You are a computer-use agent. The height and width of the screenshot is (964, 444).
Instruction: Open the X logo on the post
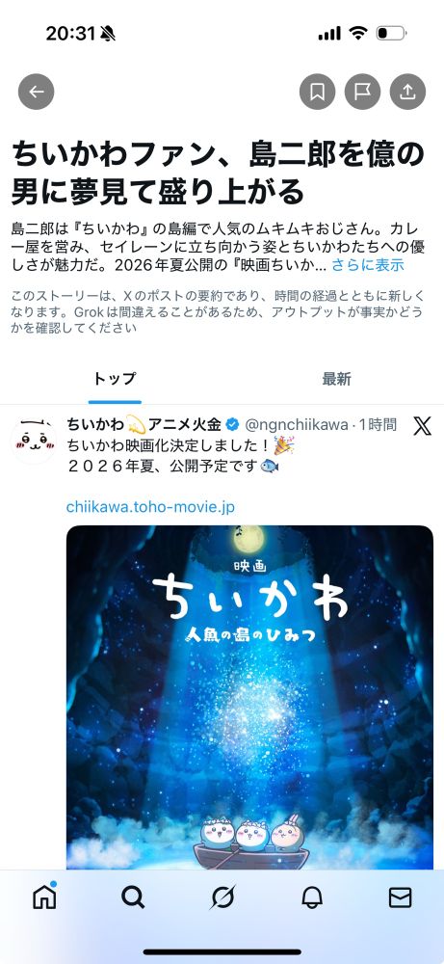tap(422, 425)
